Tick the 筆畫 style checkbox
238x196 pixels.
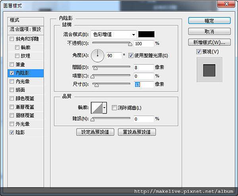(12, 65)
